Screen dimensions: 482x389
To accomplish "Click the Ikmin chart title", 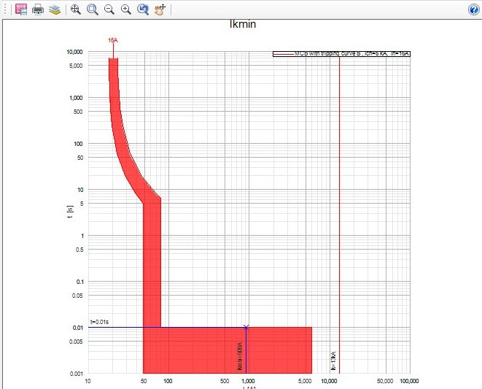I will coord(243,24).
